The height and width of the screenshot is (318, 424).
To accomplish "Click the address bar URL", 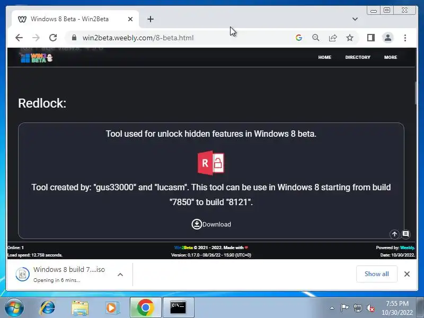I will [138, 38].
